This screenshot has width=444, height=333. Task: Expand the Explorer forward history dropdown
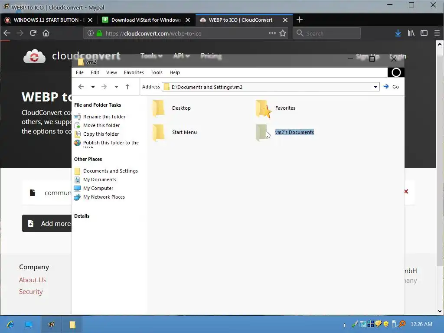[x=116, y=87]
